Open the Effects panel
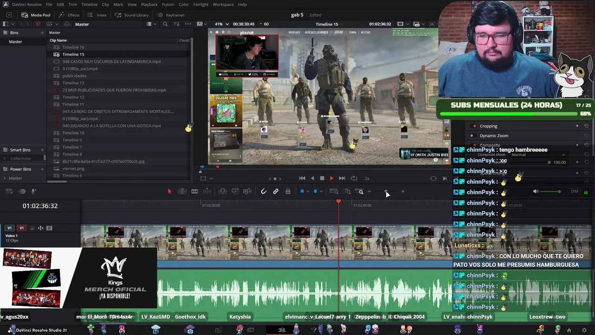 pos(69,15)
